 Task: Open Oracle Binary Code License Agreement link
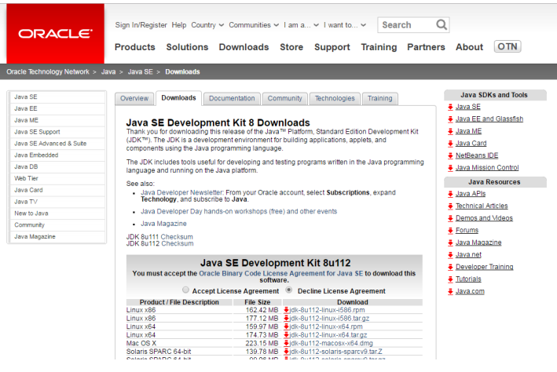pos(281,273)
